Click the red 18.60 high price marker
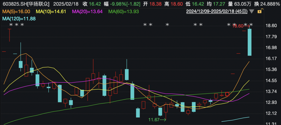The image size is (281, 125). click(238, 26)
